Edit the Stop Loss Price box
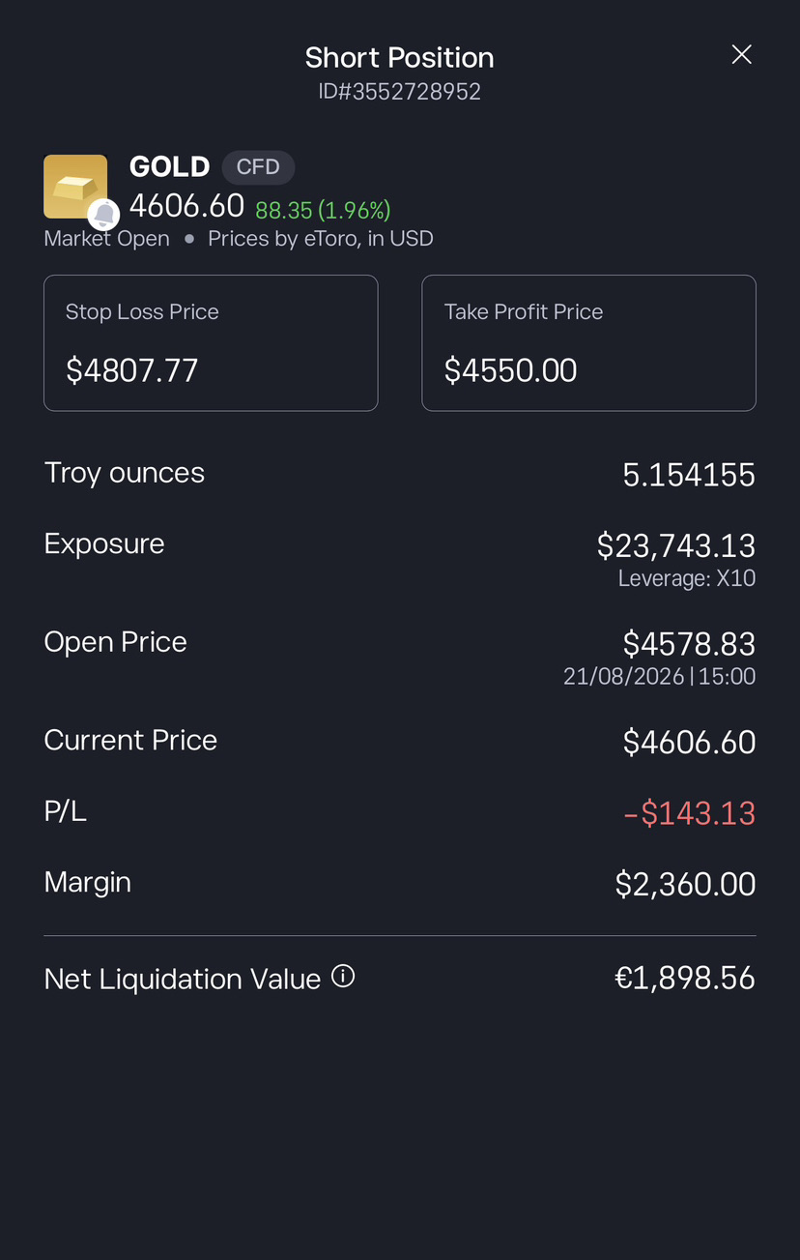Screen dimensions: 800x1260 point(211,343)
